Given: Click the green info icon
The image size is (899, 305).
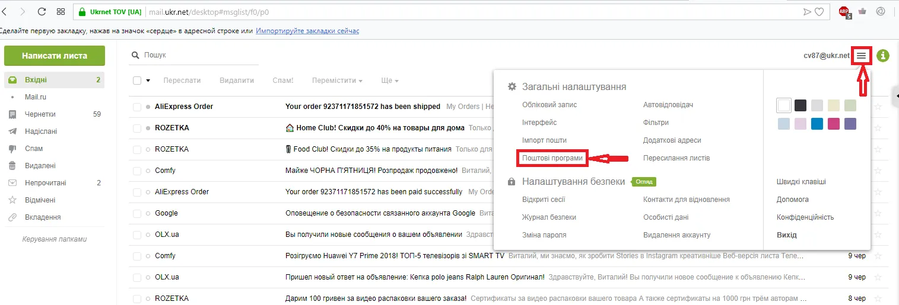Looking at the screenshot, I should click(x=883, y=56).
